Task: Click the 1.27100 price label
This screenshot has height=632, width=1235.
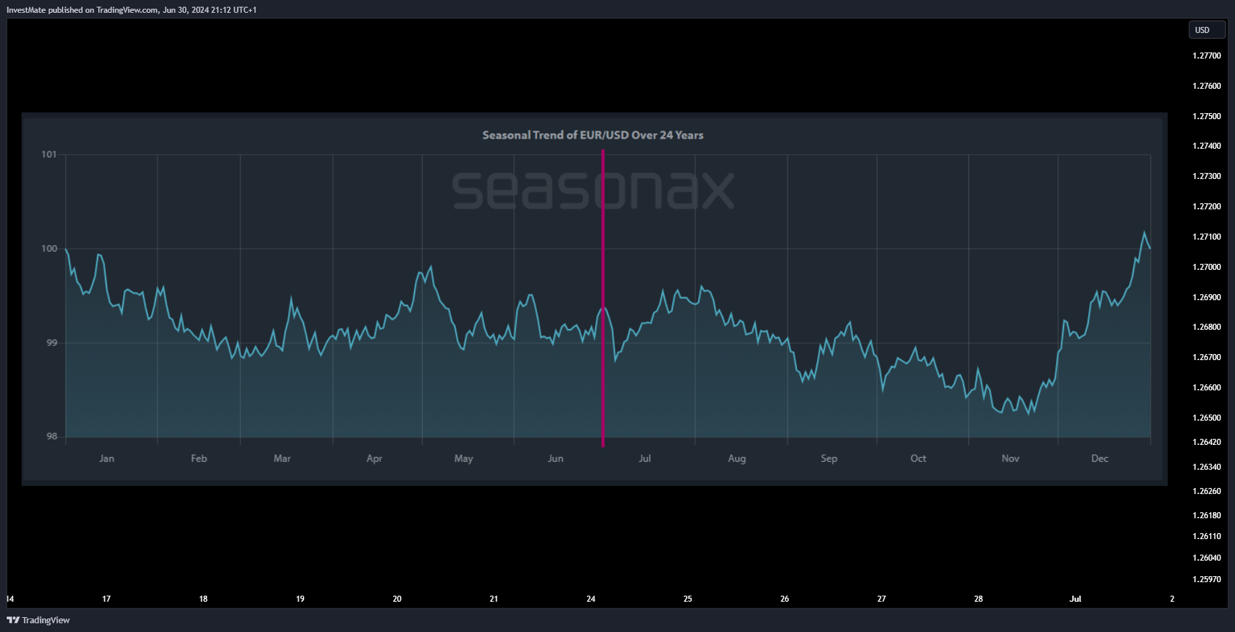Action: (1207, 237)
